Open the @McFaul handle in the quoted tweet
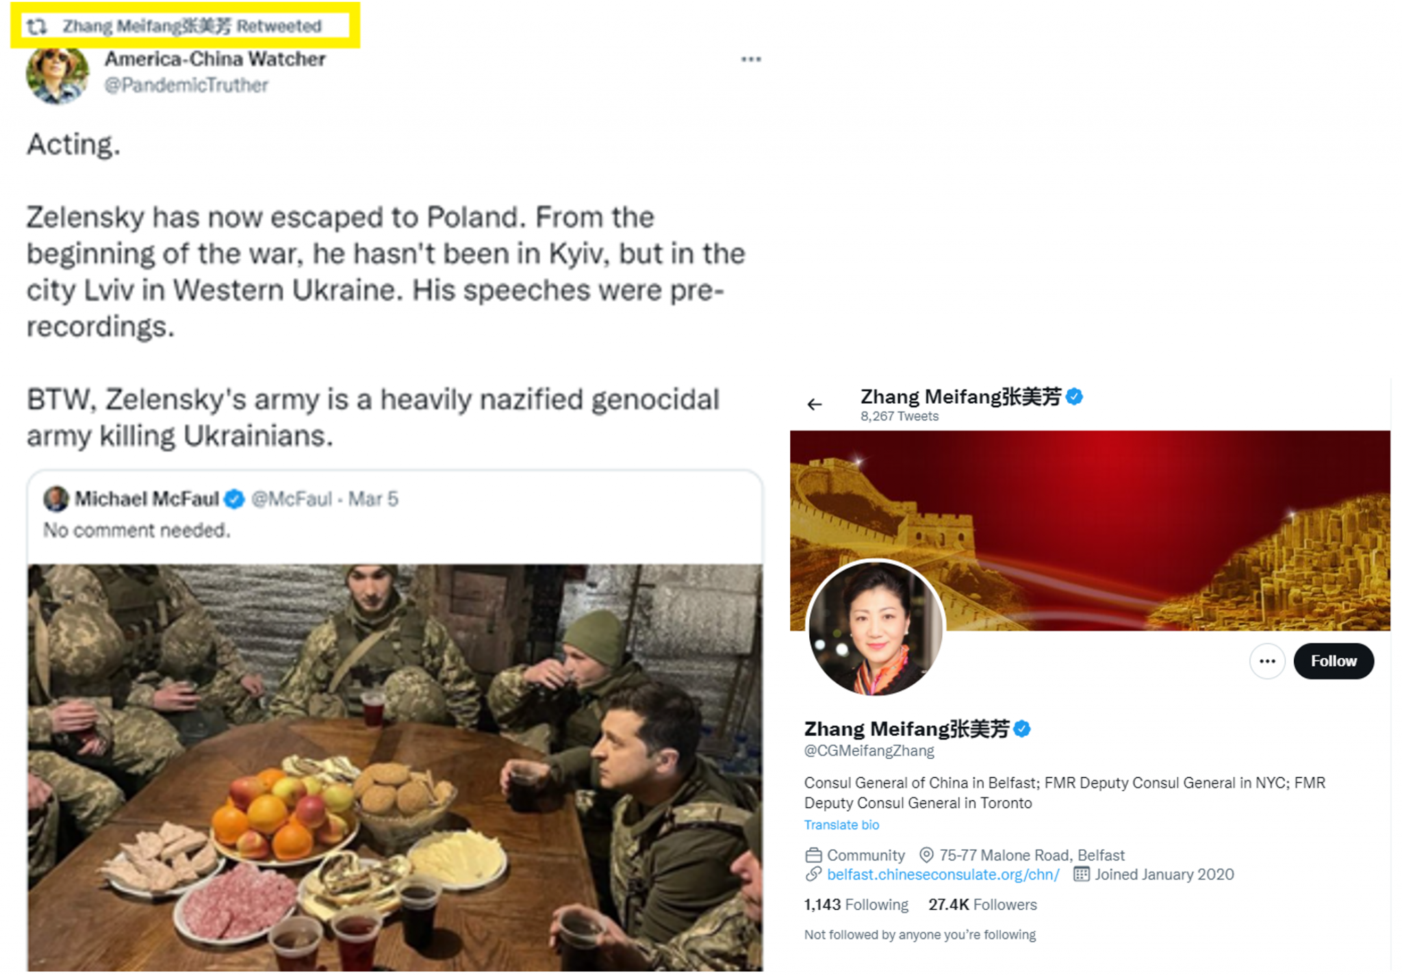Image resolution: width=1402 pixels, height=976 pixels. (292, 499)
